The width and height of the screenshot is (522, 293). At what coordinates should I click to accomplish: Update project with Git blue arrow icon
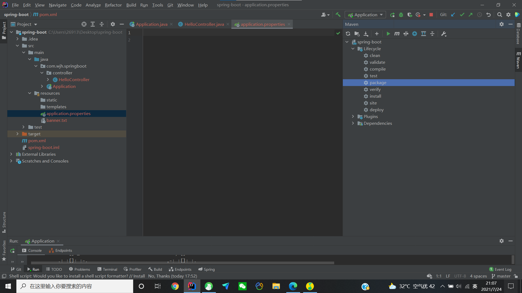pyautogui.click(x=453, y=15)
